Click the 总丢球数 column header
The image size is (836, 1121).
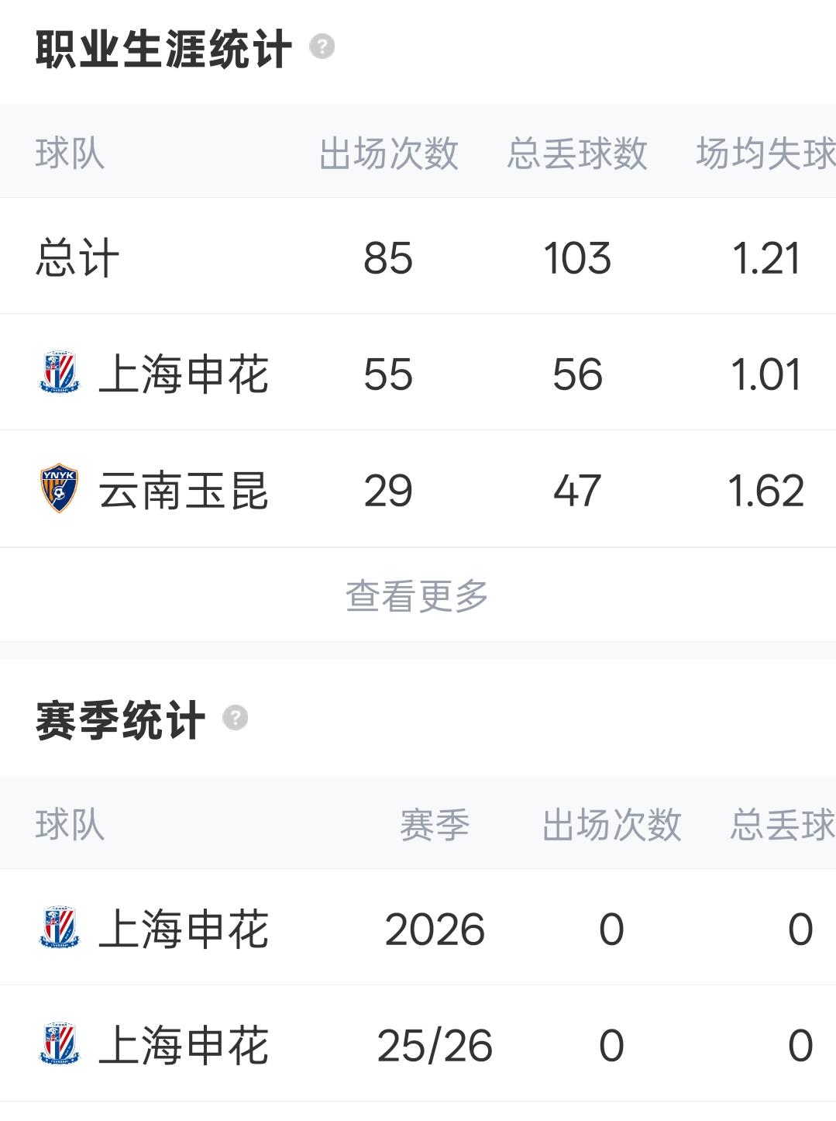(577, 153)
